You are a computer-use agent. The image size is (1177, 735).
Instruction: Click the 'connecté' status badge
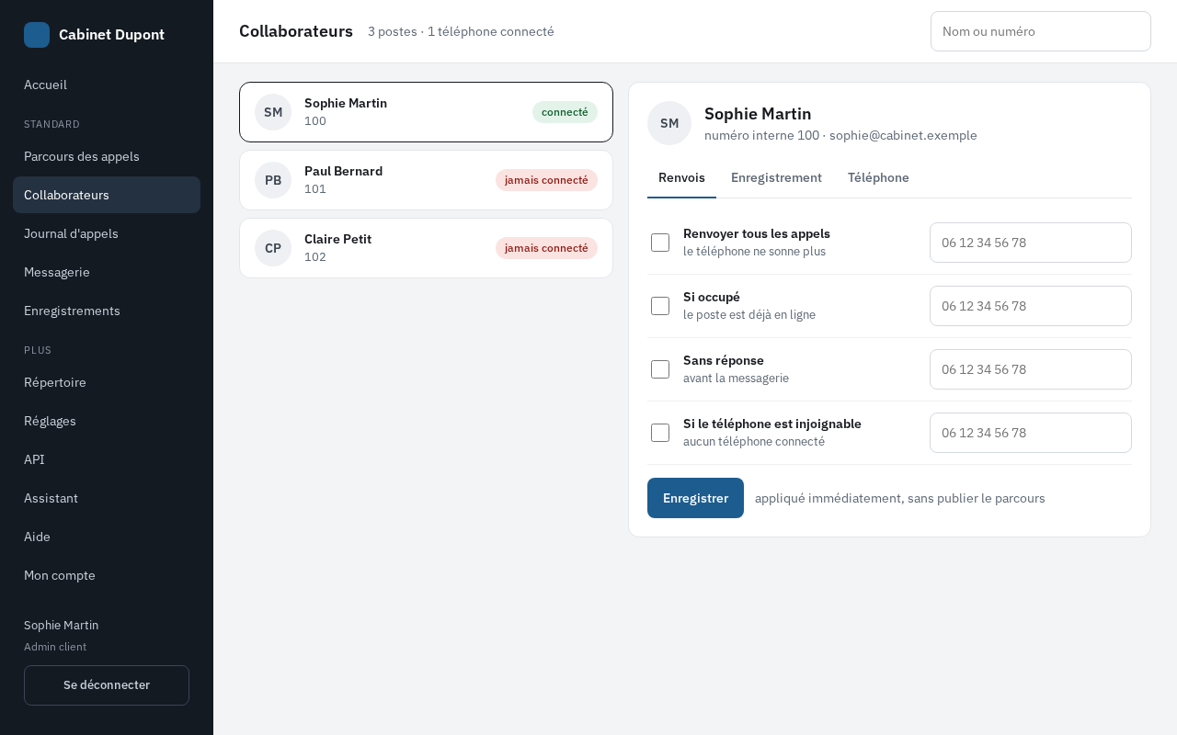pyautogui.click(x=565, y=112)
